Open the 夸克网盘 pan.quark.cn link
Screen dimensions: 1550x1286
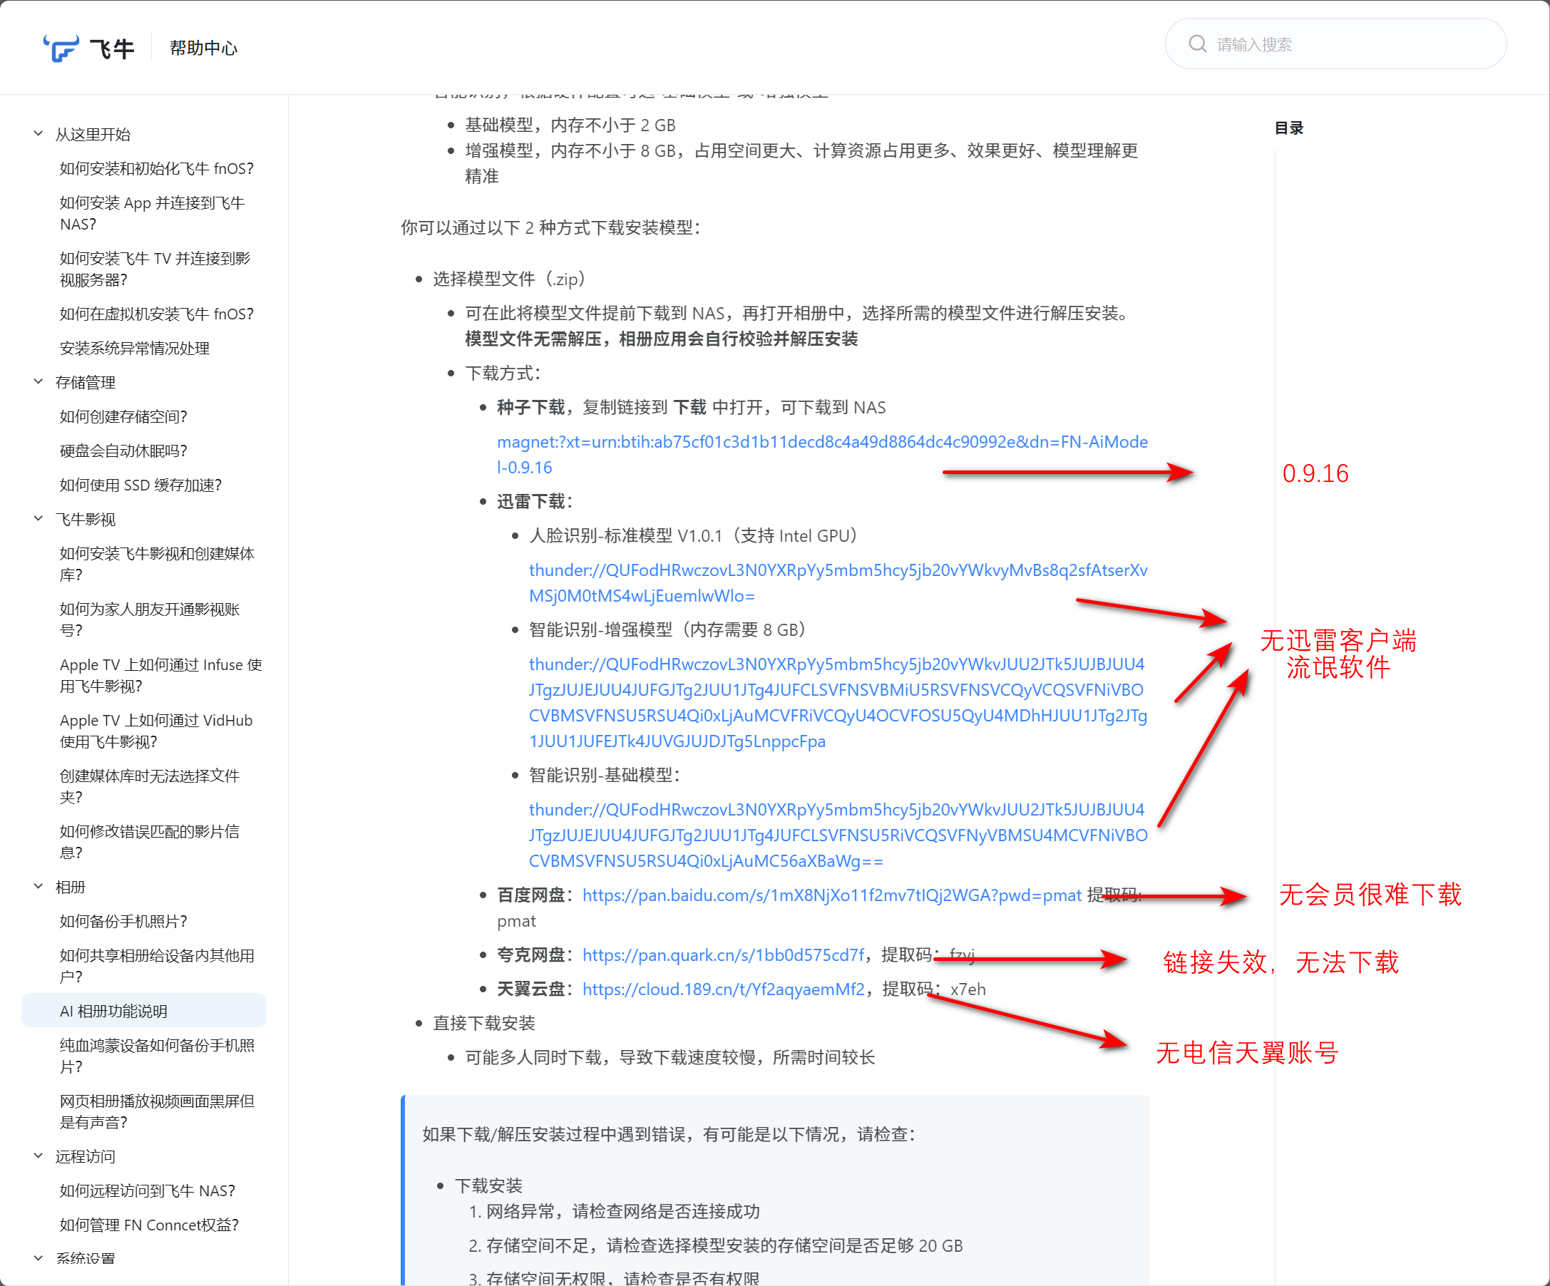pos(722,955)
